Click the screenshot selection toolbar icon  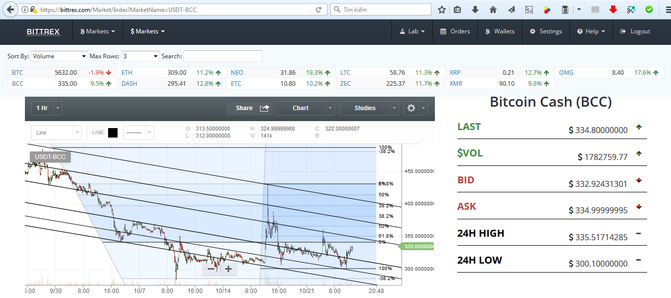pos(529,9)
